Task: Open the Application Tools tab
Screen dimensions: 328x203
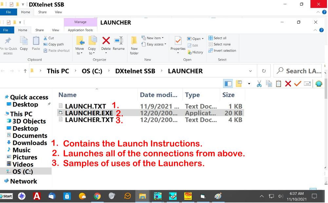Action: 80,30
